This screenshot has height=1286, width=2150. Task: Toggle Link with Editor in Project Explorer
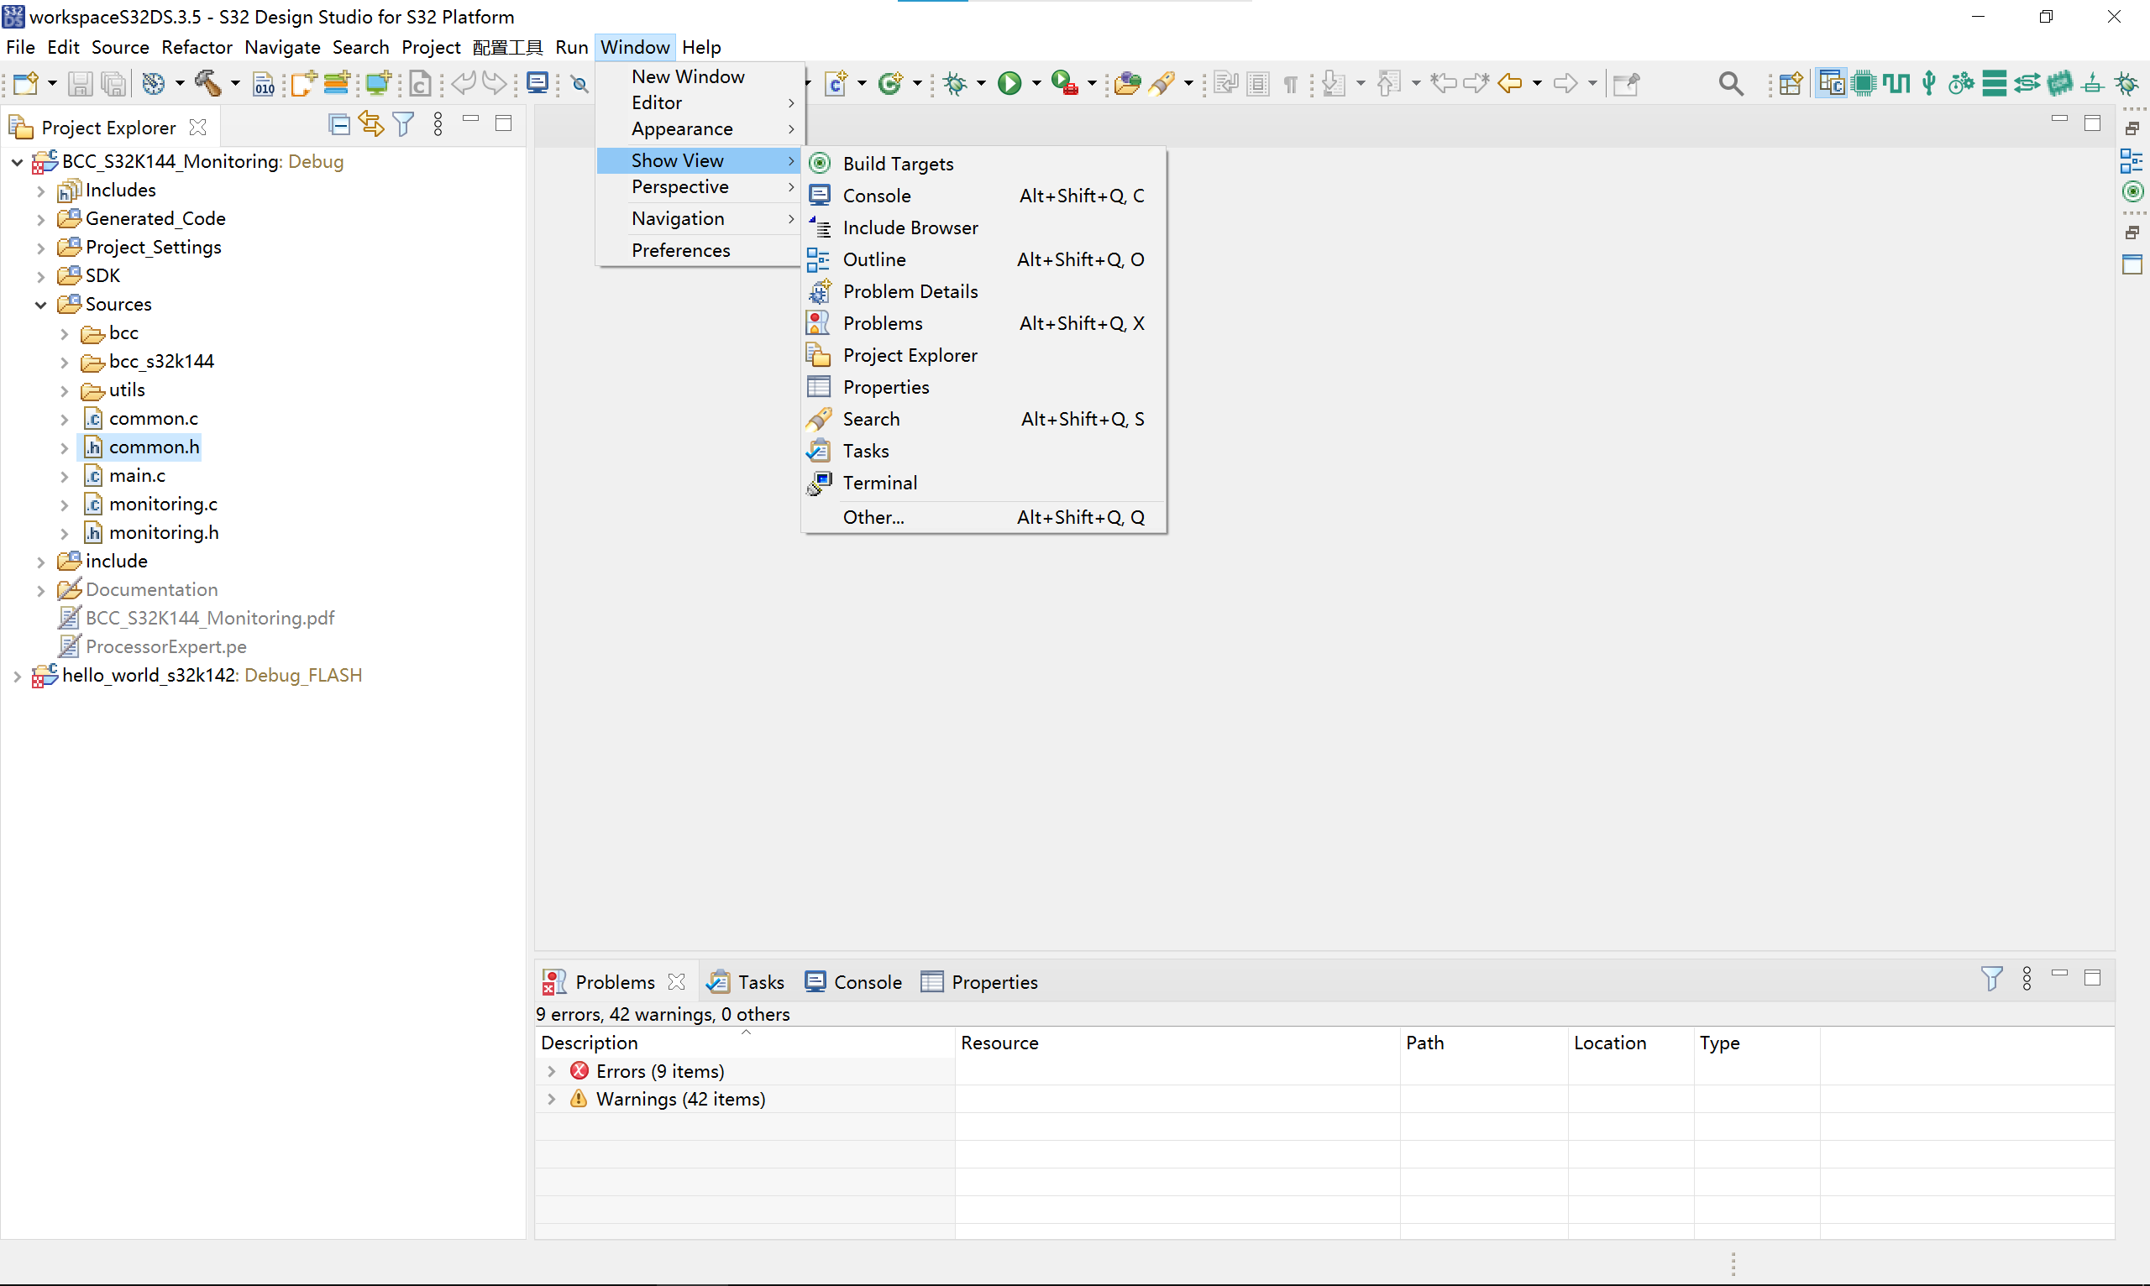[x=371, y=125]
